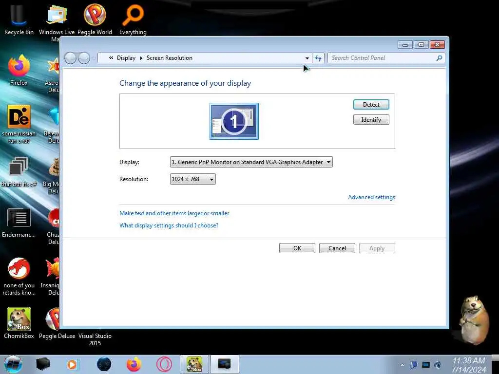Click the search magnifier in Control Panel box
Viewport: 499px width, 374px height.
[x=439, y=58]
